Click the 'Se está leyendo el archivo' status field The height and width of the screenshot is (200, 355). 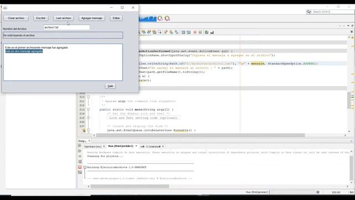pos(63,36)
